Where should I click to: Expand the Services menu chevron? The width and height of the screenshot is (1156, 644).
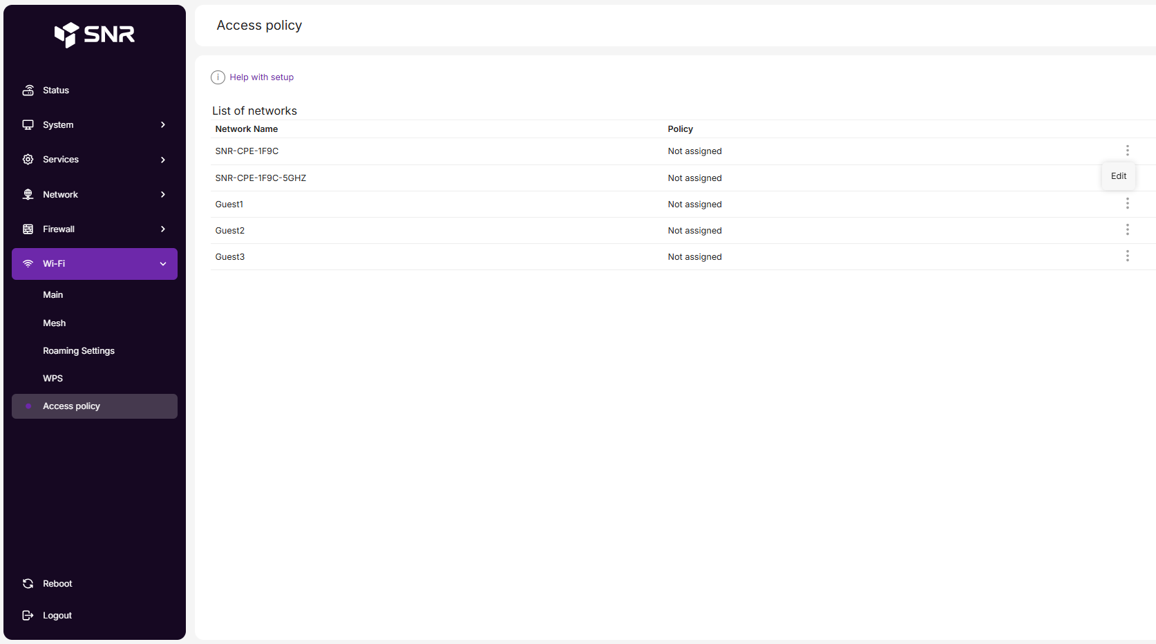tap(163, 160)
